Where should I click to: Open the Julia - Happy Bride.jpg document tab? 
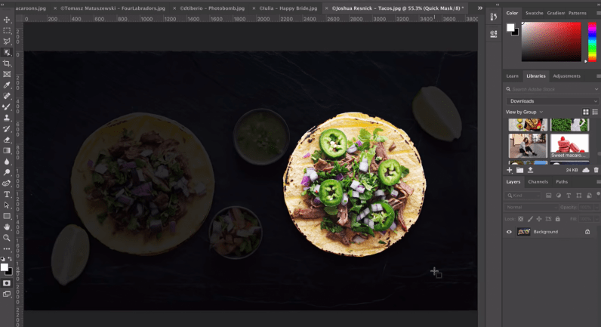(290, 8)
